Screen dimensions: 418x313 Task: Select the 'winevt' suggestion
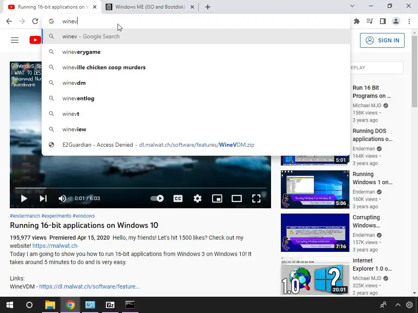(196, 114)
